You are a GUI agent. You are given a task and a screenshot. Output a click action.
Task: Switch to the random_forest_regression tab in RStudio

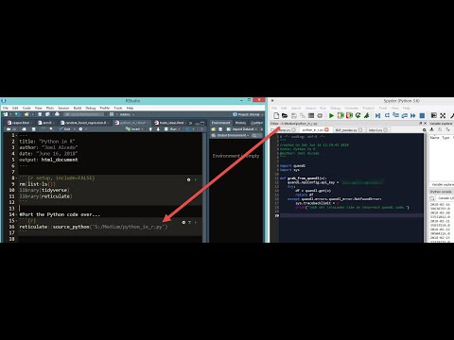84,123
